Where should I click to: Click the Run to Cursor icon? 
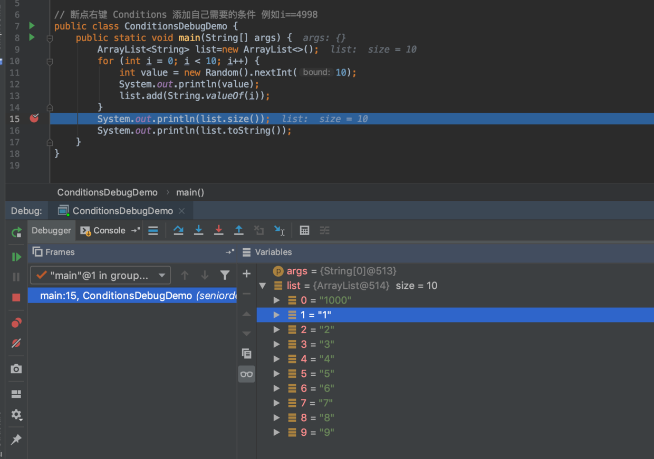click(x=280, y=230)
